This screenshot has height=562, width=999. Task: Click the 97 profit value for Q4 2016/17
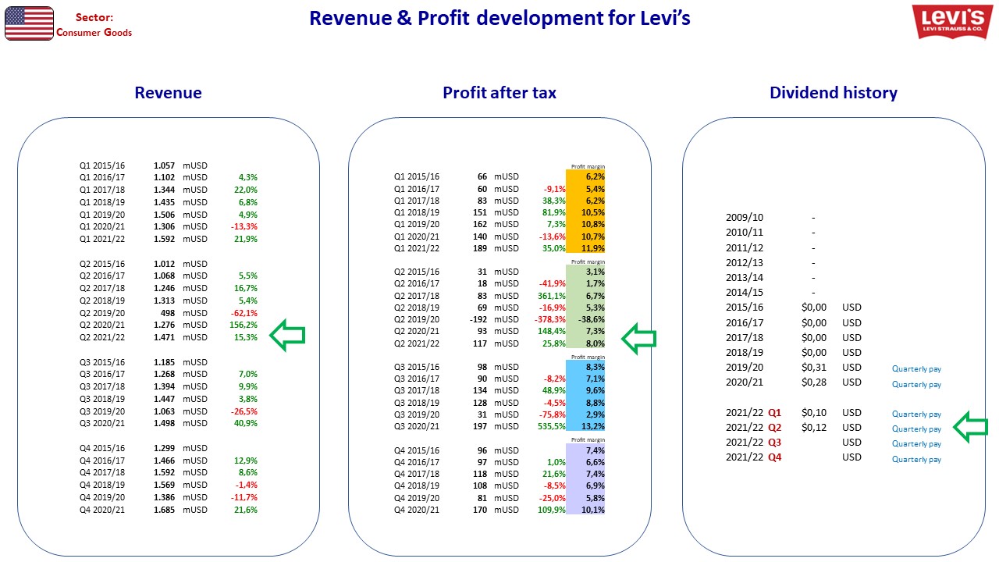[x=482, y=462]
